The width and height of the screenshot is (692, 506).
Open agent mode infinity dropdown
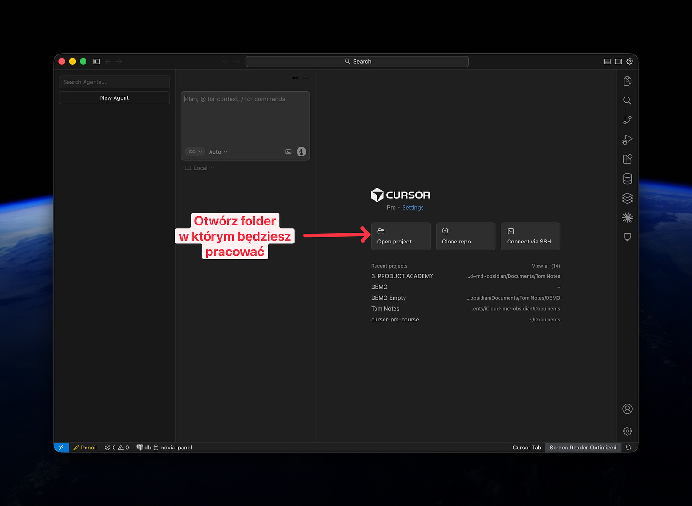point(195,152)
